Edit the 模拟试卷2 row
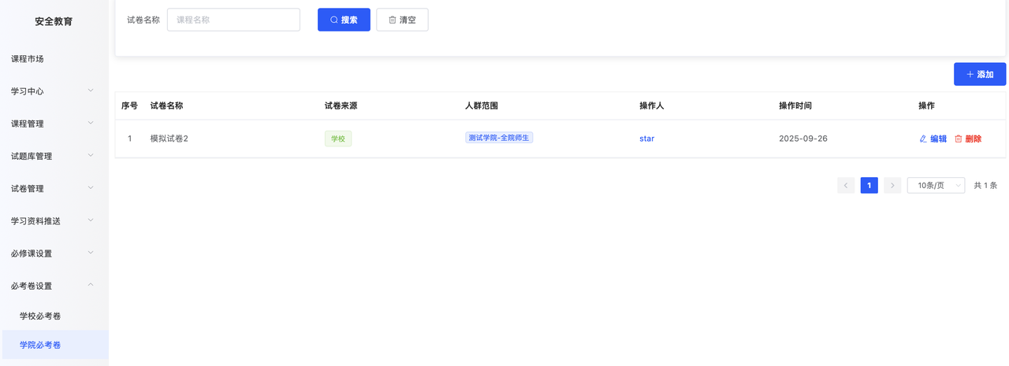 pyautogui.click(x=933, y=139)
